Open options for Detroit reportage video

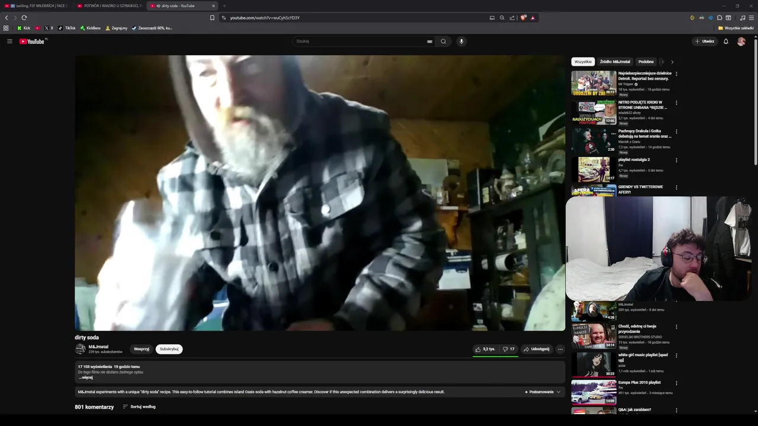click(x=676, y=74)
